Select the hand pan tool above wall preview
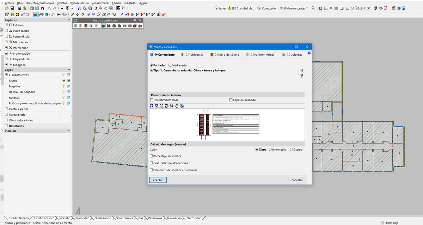The height and width of the screenshot is (225, 423). click(177, 105)
